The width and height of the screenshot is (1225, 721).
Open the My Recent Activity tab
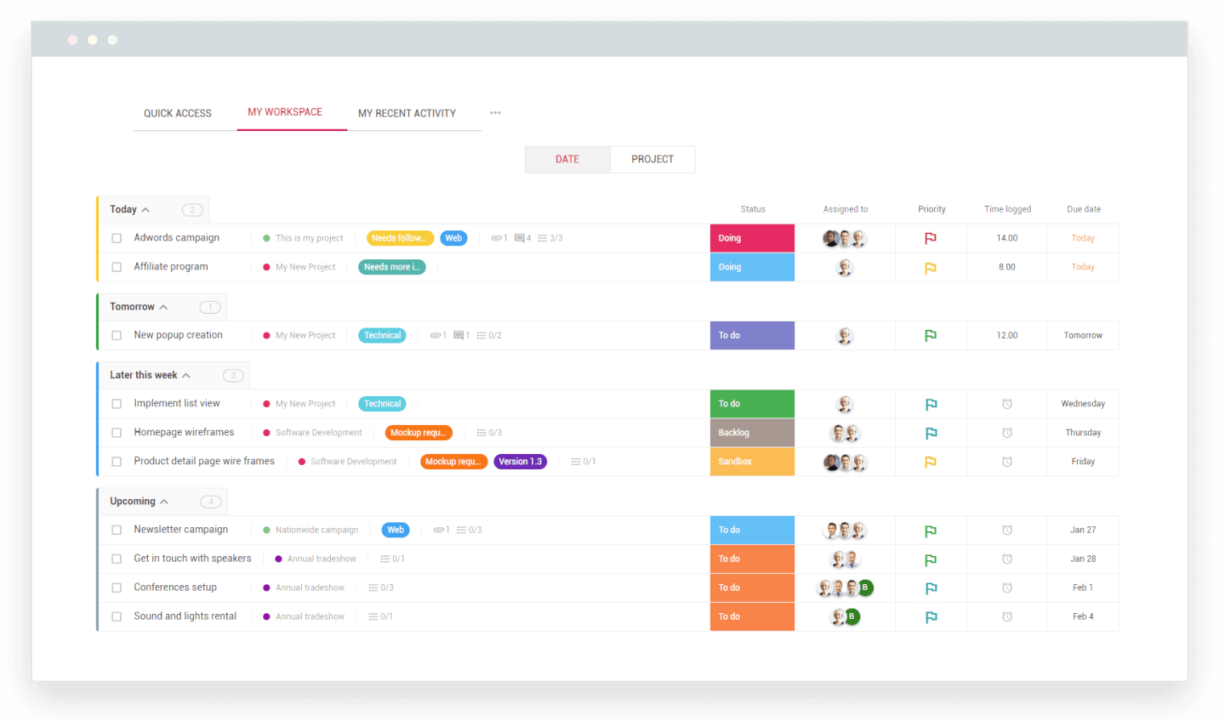[x=407, y=113]
